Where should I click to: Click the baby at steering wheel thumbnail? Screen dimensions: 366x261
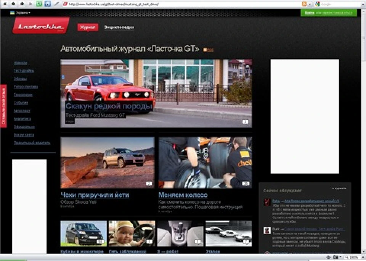132,234
